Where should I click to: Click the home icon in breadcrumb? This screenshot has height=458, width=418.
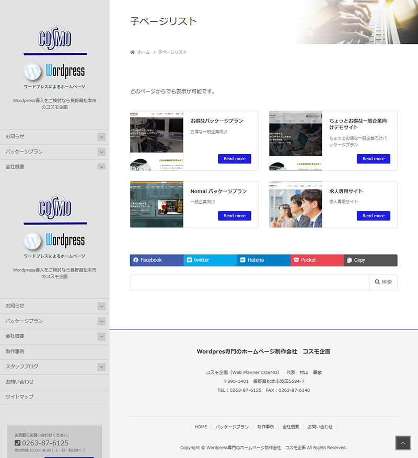pyautogui.click(x=133, y=52)
